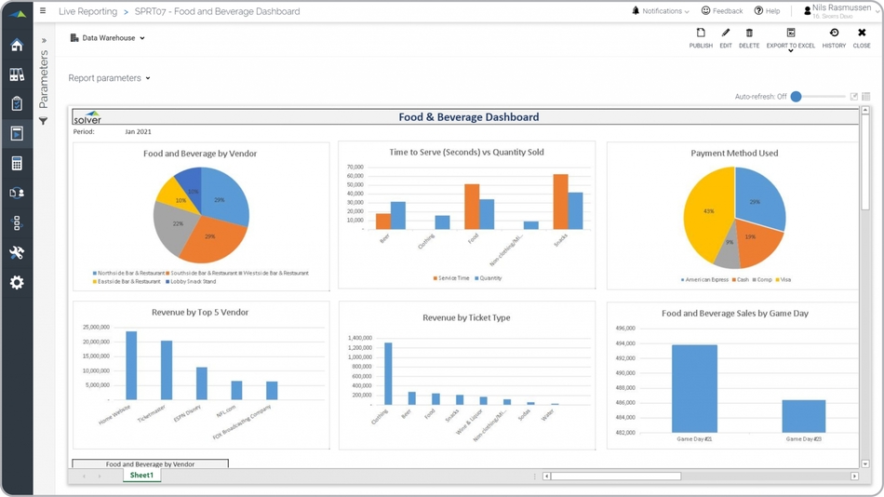This screenshot has width=884, height=497.
Task: Open the wrench tools icon in the sidebar
Action: 17,252
